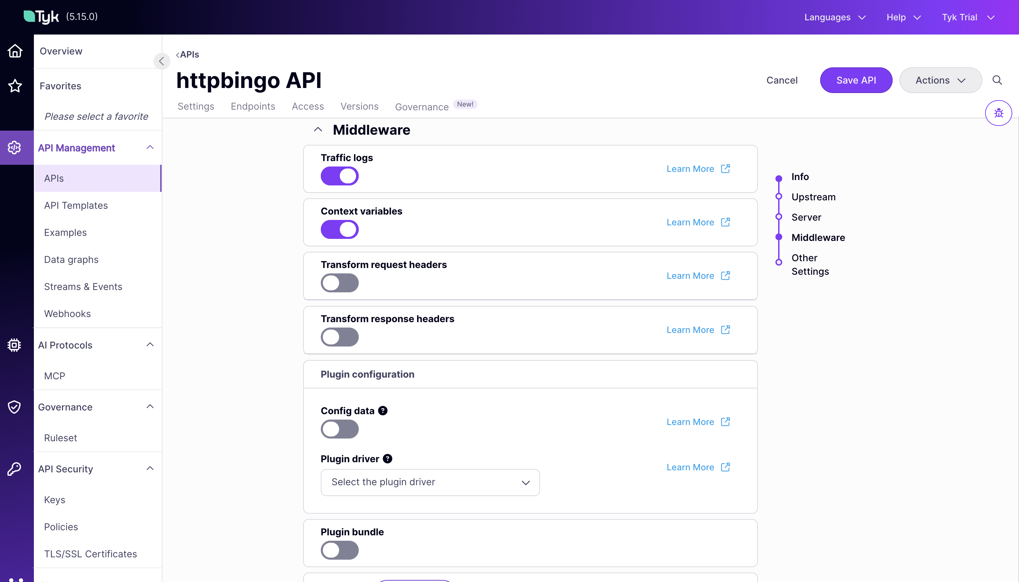Click external link icon for Plugin driver
Image resolution: width=1019 pixels, height=582 pixels.
coord(725,467)
